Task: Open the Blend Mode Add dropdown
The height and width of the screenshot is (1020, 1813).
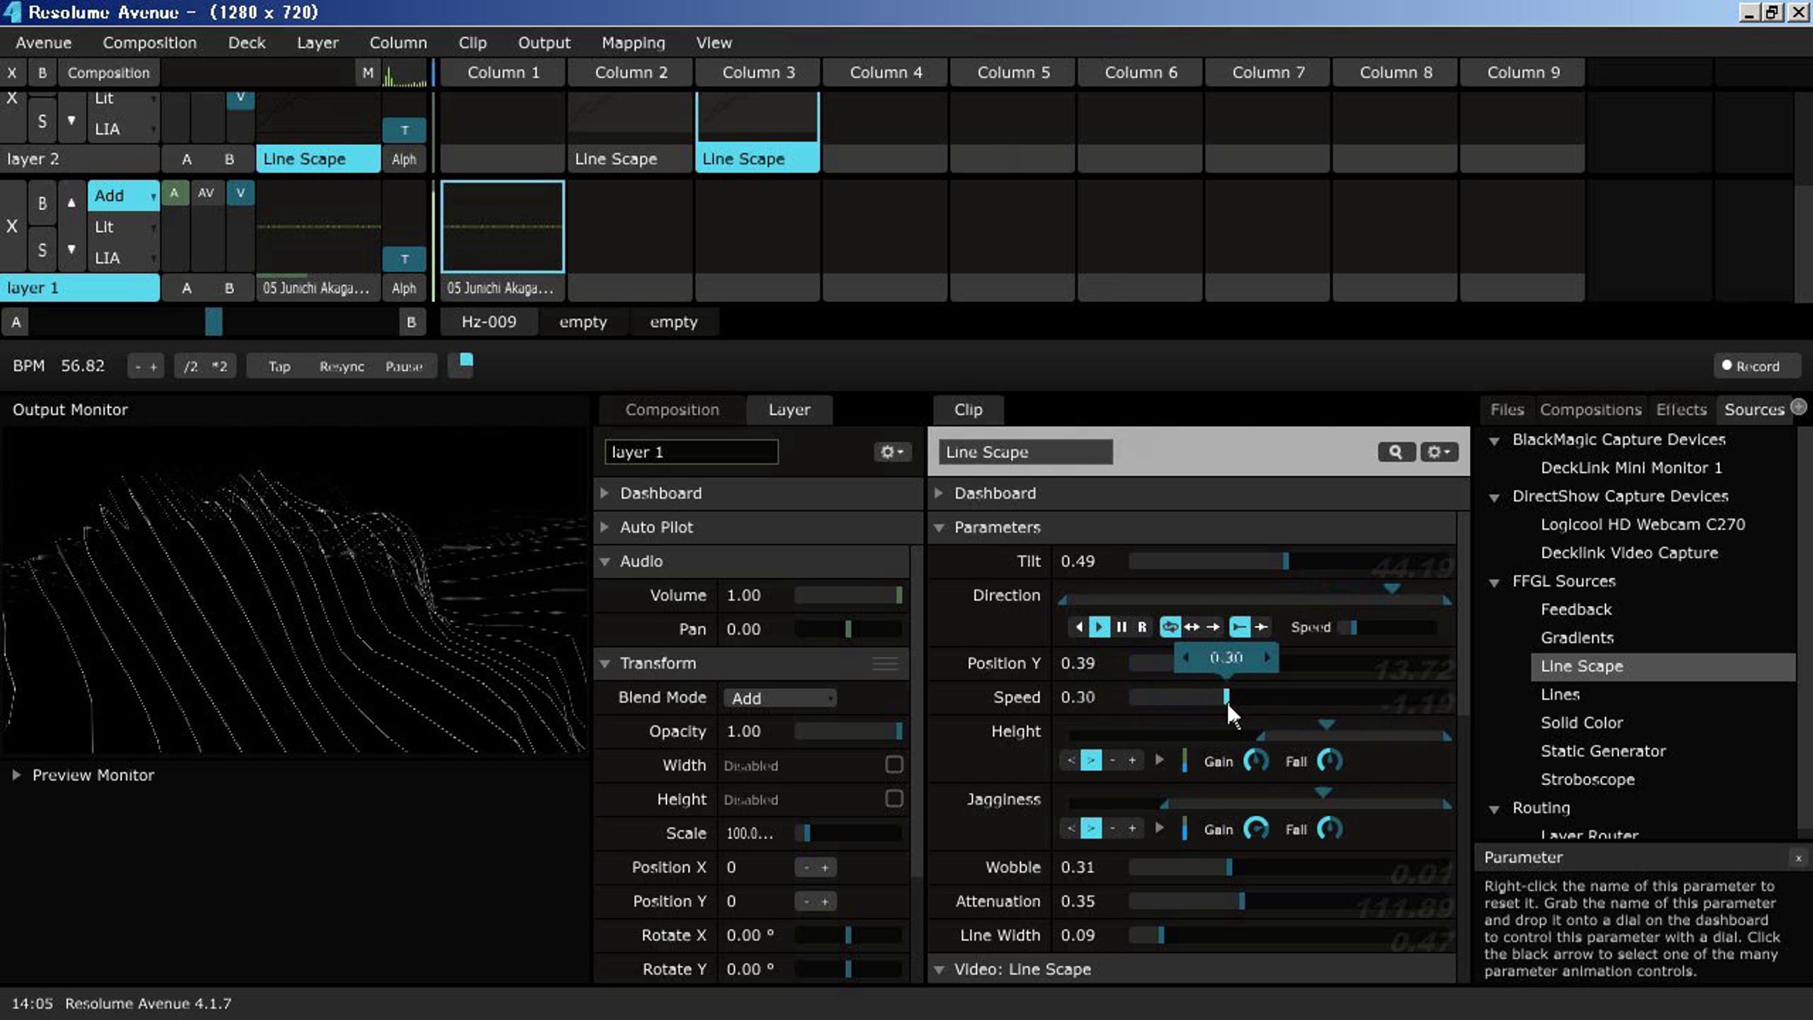Action: (x=780, y=698)
